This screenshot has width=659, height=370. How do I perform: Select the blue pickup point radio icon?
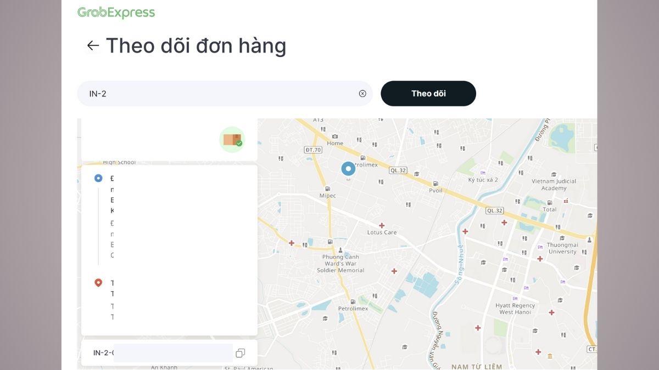click(98, 178)
